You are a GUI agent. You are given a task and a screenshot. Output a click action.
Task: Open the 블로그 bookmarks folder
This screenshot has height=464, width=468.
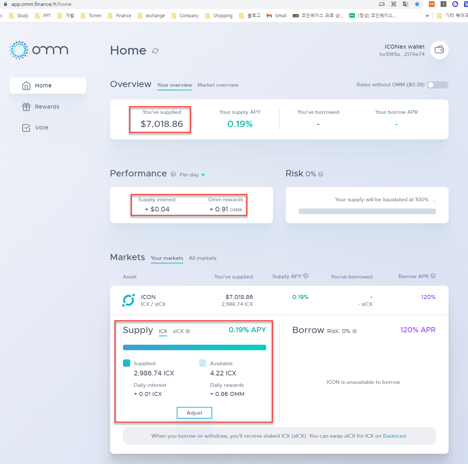[250, 16]
